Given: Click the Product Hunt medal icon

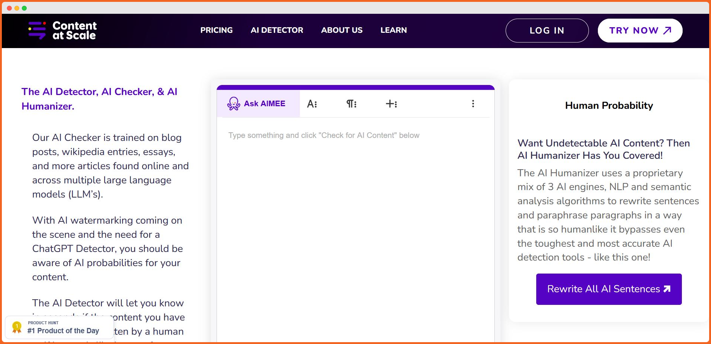Looking at the screenshot, I should [17, 327].
